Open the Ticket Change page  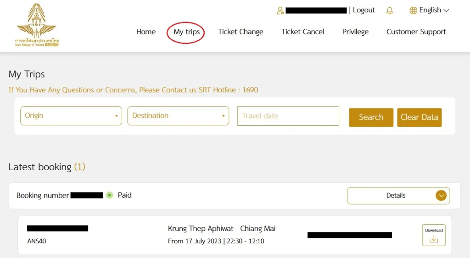tap(241, 32)
